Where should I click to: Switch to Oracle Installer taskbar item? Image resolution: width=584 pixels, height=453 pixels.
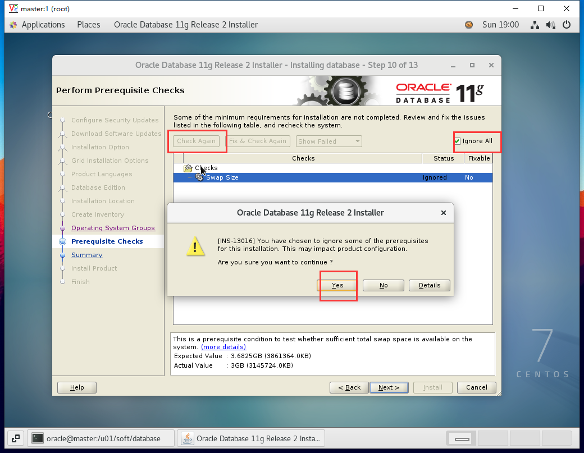pyautogui.click(x=251, y=438)
